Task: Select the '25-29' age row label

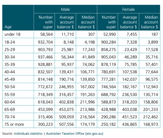Action: click(x=10, y=49)
